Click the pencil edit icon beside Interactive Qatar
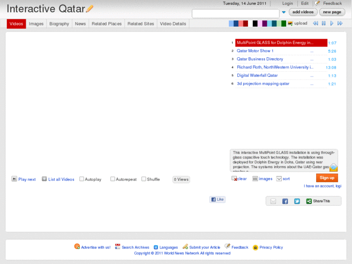The width and height of the screenshot is (352, 264). [90, 9]
